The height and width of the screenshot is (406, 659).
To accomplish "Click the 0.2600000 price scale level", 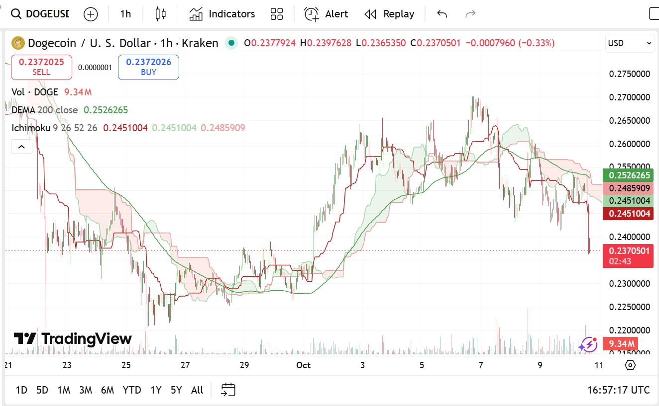I will click(x=629, y=144).
